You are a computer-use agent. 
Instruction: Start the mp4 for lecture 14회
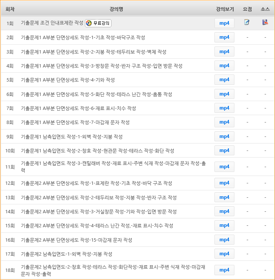pyautogui.click(x=224, y=211)
